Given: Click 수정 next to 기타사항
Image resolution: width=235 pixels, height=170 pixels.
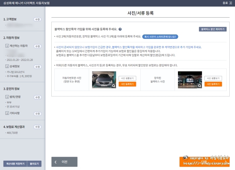Looking at the screenshot, I should coord(38,114).
